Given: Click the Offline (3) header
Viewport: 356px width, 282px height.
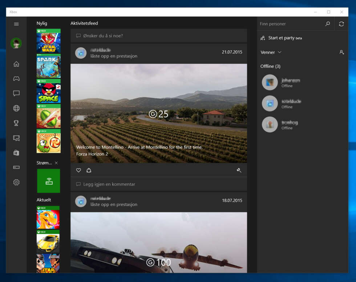Looking at the screenshot, I should (270, 66).
